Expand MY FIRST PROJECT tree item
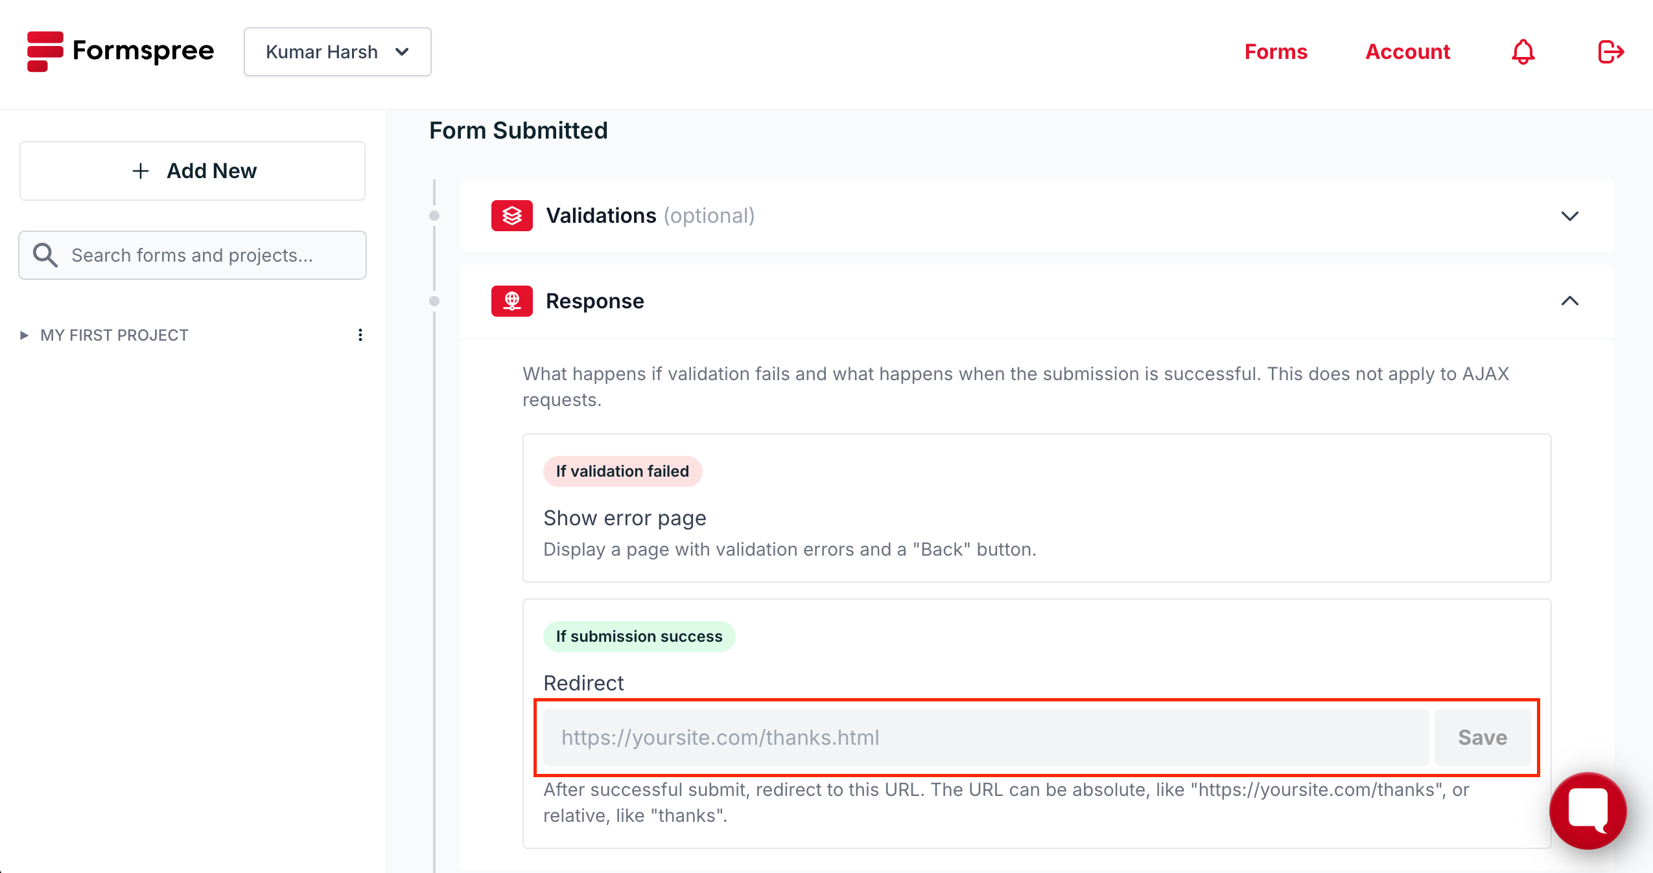This screenshot has width=1653, height=873. 24,335
